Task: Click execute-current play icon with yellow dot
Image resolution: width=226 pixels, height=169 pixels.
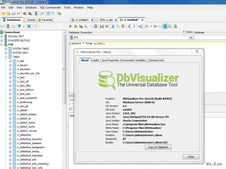Action: (x=76, y=26)
